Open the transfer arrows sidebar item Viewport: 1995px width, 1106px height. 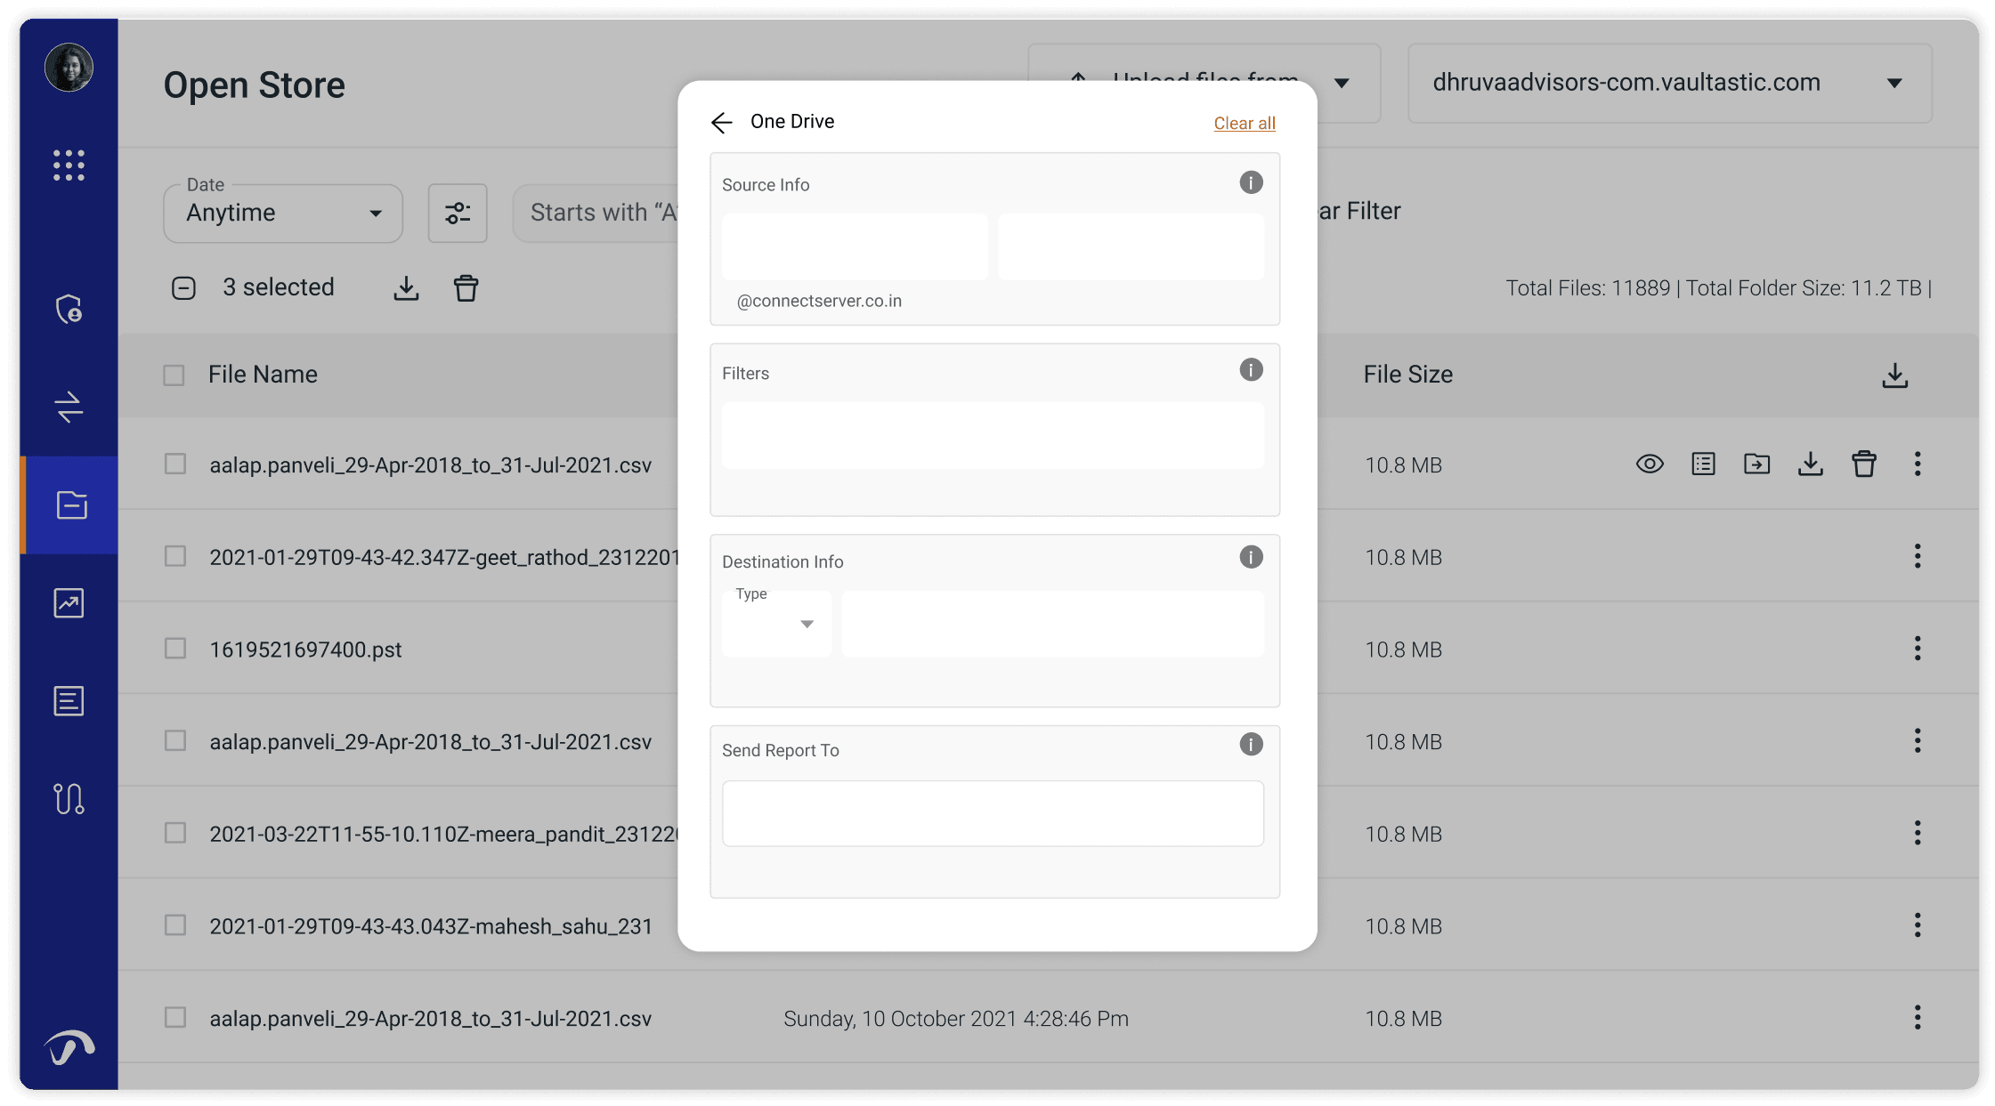[x=69, y=408]
